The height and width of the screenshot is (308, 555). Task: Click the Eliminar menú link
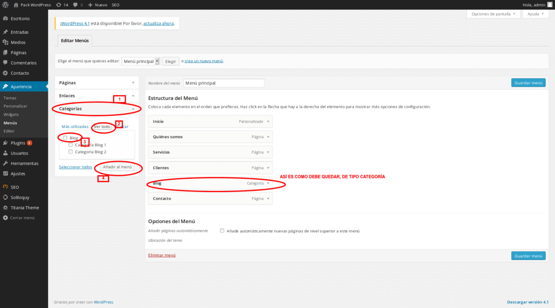coord(162,255)
